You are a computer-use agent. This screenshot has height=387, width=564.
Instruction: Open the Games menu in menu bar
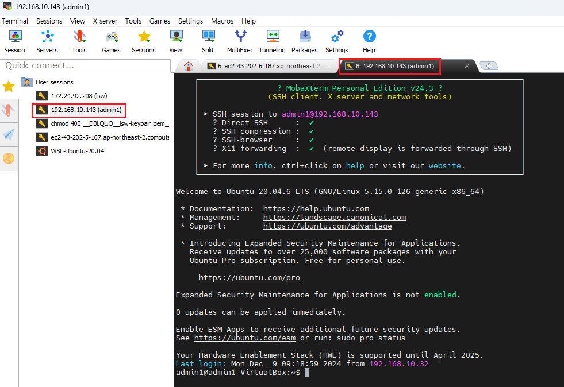(x=160, y=21)
